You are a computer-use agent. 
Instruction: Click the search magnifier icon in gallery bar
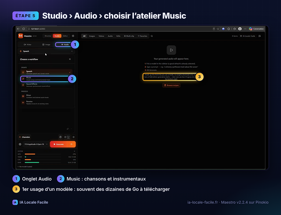tap(152, 36)
